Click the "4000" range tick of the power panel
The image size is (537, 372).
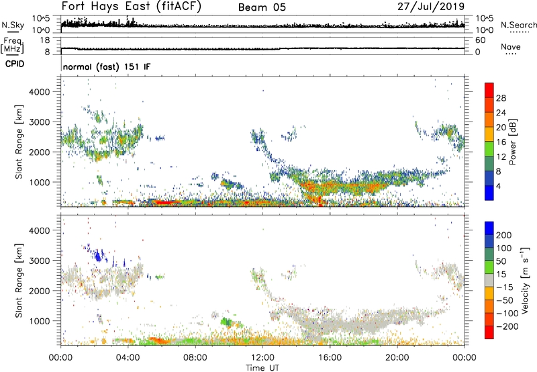pyautogui.click(x=39, y=92)
